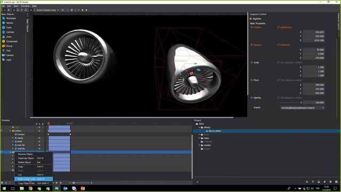
Task: Select the rotate tool in toolbar
Action: [x=22, y=10]
